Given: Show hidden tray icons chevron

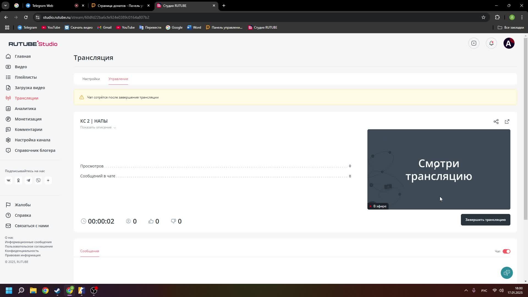Looking at the screenshot, I should coord(466,290).
